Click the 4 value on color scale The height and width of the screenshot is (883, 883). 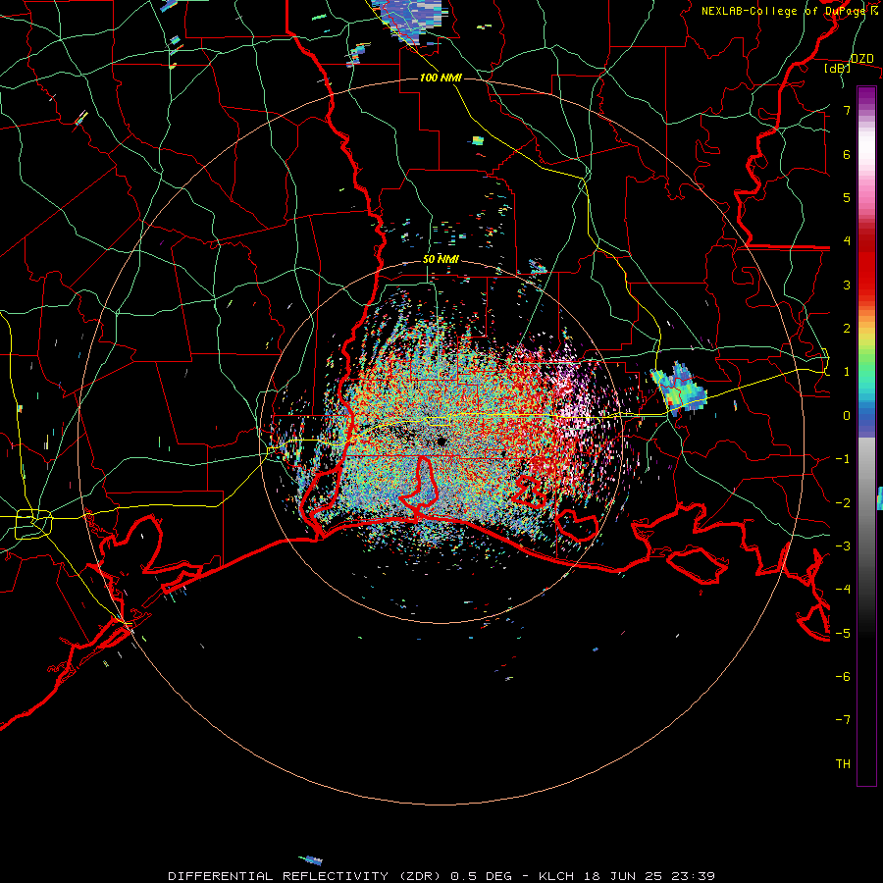pyautogui.click(x=847, y=241)
